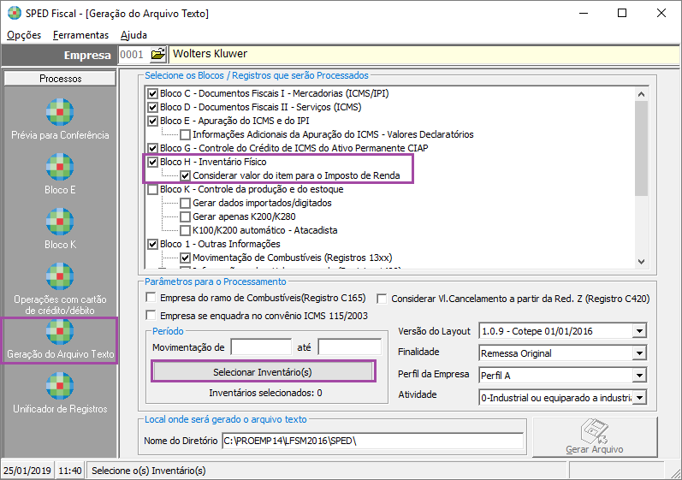Check Empresa do ramo de Combustíveis option
This screenshot has height=480, width=682.
151,298
